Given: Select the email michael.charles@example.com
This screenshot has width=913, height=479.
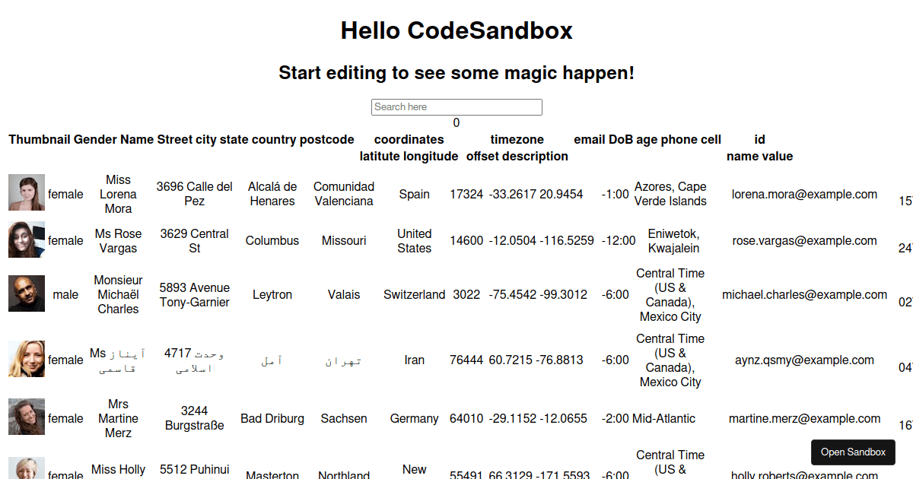Looking at the screenshot, I should pos(804,294).
